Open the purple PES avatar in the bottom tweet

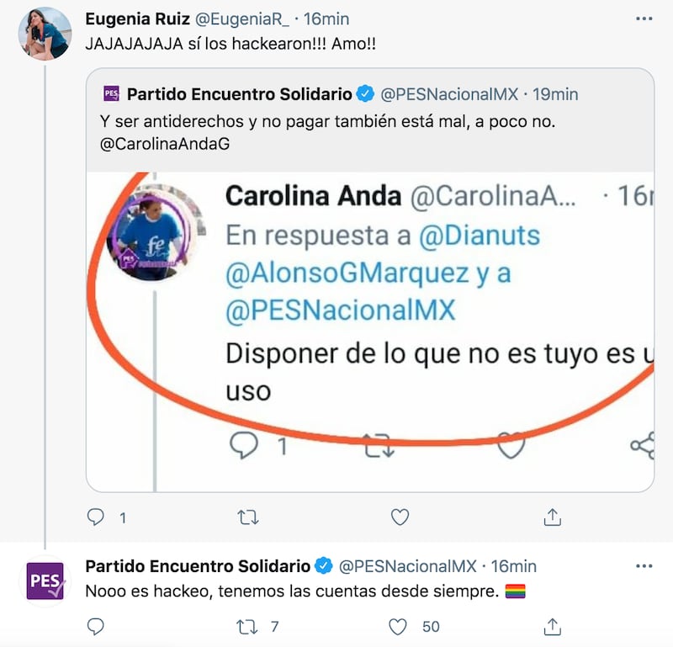(x=45, y=581)
